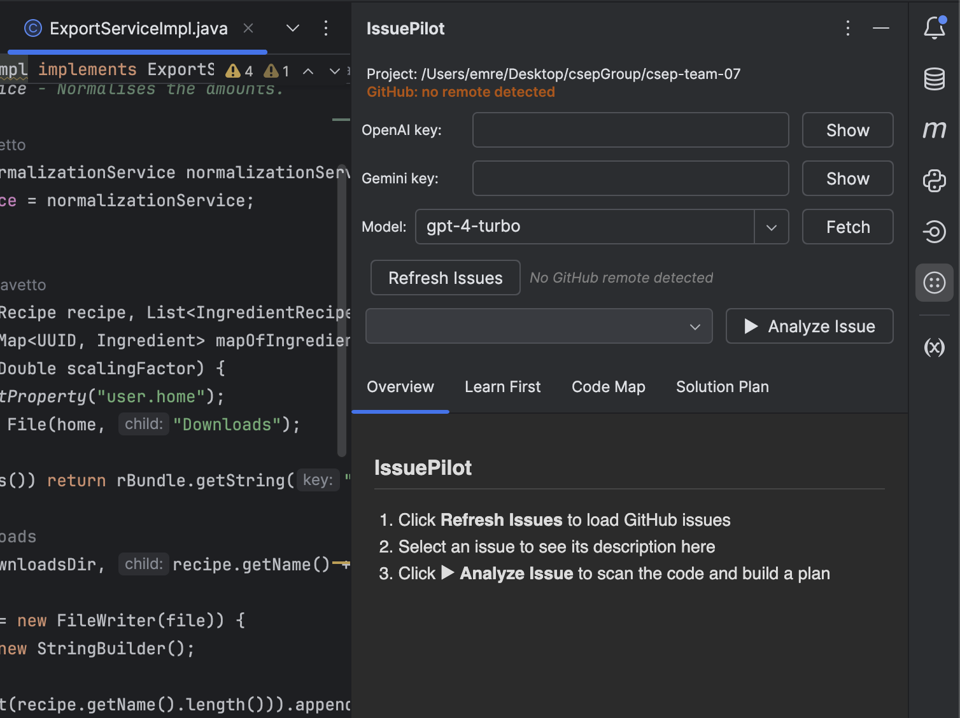Focus the OpenAI key input field
The image size is (960, 718).
point(631,130)
